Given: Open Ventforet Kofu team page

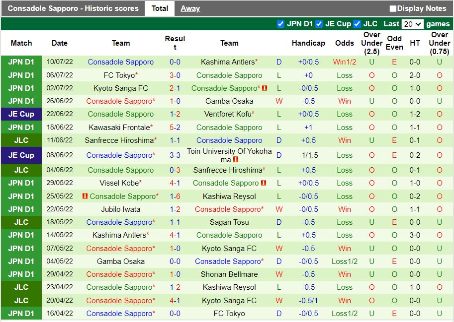Looking at the screenshot, I should tap(228, 114).
